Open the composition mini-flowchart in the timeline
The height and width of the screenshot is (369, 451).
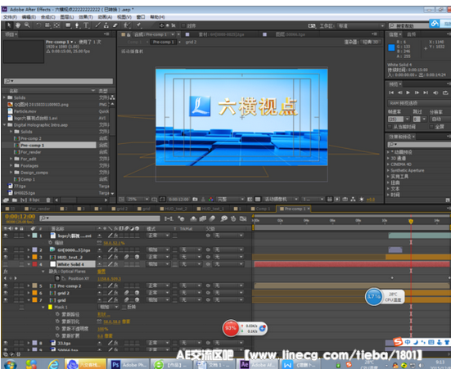(169, 219)
